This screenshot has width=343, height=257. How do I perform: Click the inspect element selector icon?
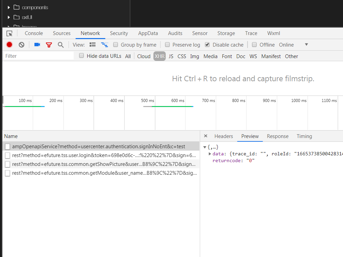coord(10,33)
